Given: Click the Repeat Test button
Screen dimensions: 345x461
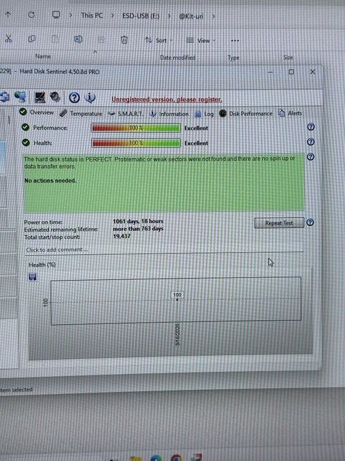Looking at the screenshot, I should tap(279, 223).
